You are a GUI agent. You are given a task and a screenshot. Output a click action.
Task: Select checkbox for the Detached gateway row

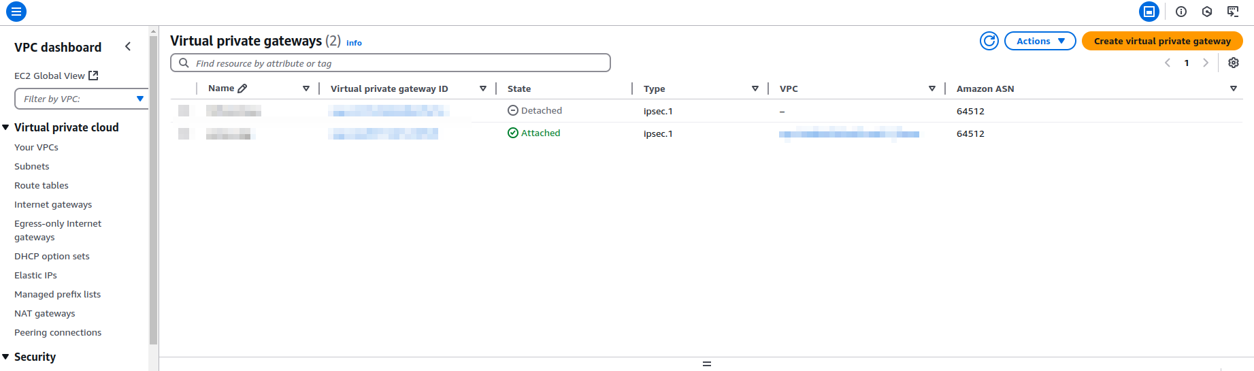tap(184, 111)
